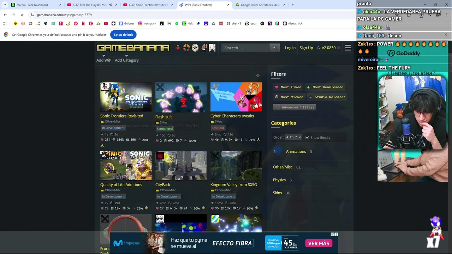Open the Chrome tab search dropdown
The image size is (452, 254).
(x=4, y=5)
